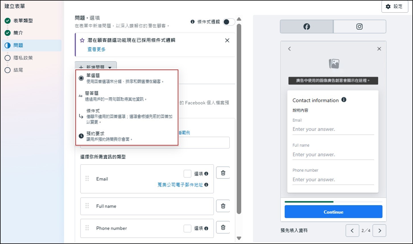Remove the Phone number field via trash icon
The image size is (413, 244).
click(223, 227)
